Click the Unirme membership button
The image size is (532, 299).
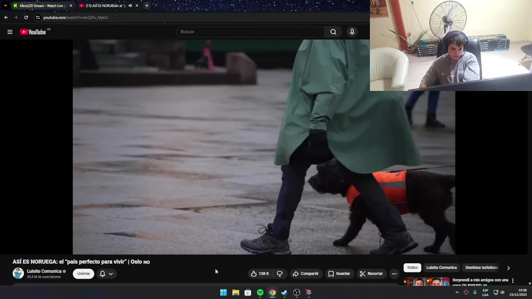(84, 274)
